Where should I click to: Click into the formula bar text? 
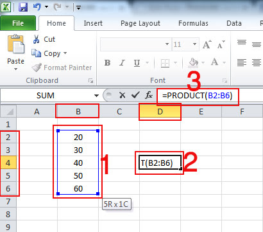[197, 96]
